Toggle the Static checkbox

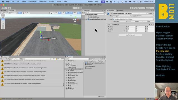coord(147,13)
